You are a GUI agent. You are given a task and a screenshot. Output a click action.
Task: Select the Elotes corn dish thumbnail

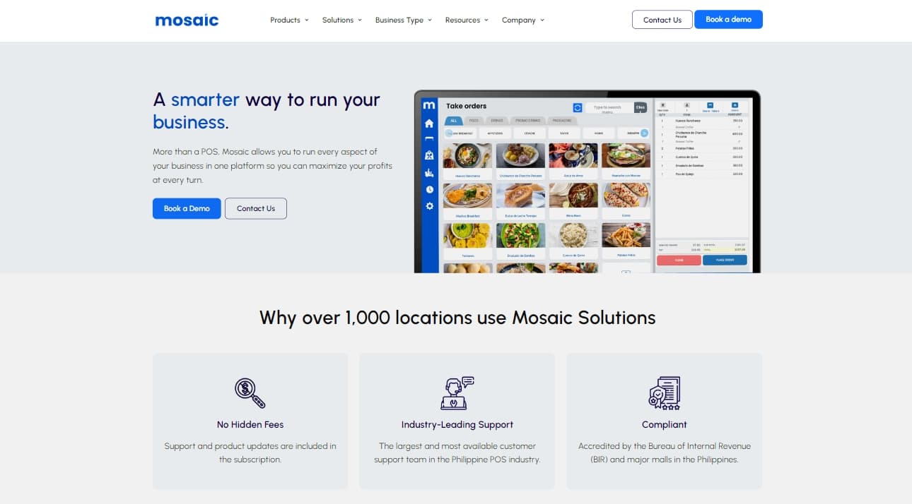click(626, 196)
